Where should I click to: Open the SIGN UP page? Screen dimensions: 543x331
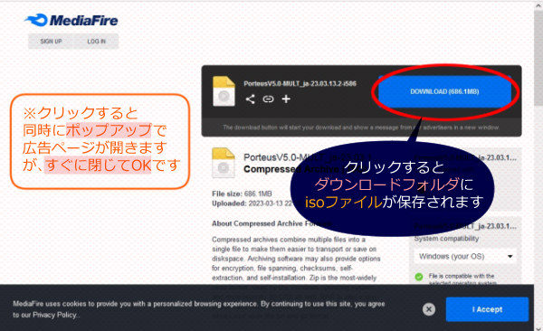point(51,42)
